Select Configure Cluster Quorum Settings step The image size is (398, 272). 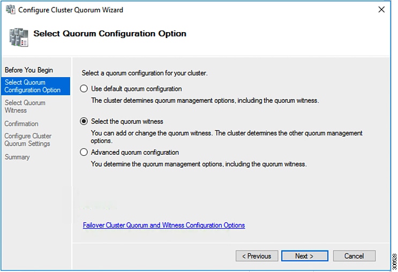coord(28,140)
